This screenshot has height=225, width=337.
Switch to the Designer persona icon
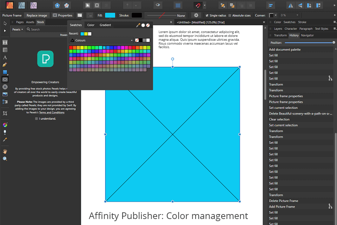click(21, 5)
